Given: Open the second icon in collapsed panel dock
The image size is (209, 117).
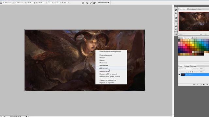Looking at the screenshot, I should coord(176,13).
